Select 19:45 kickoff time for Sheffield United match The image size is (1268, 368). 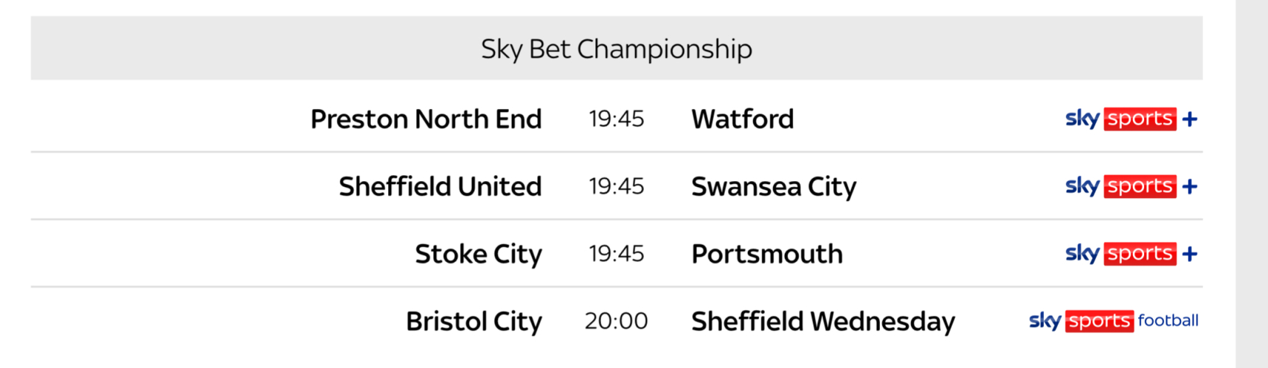pos(616,187)
